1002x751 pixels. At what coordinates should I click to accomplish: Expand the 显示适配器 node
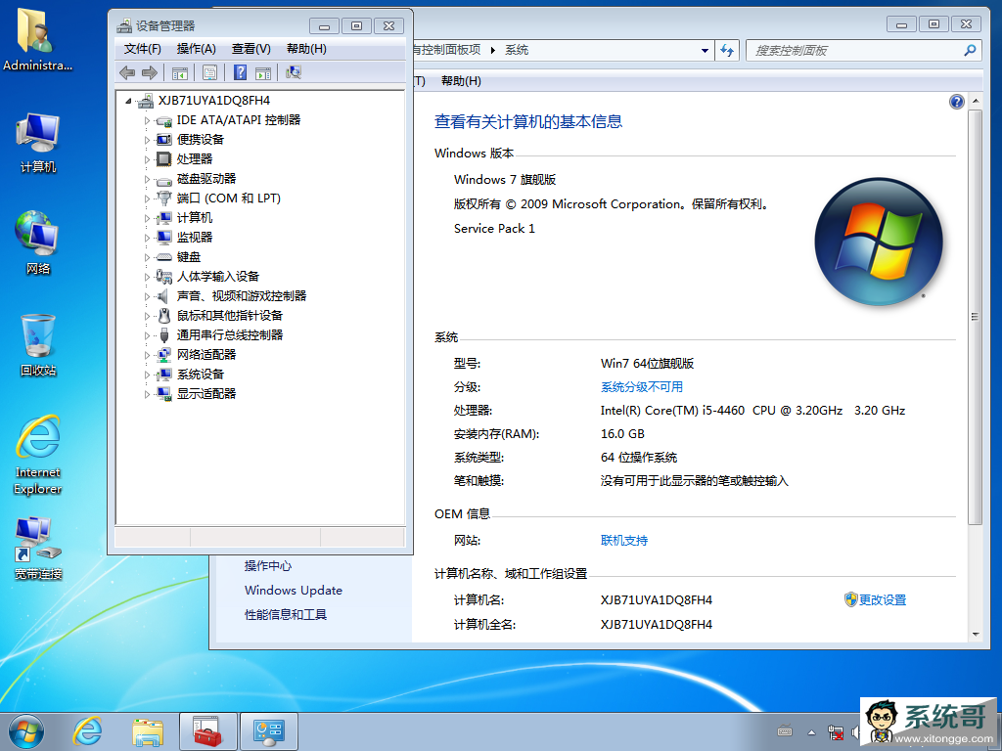coord(147,394)
